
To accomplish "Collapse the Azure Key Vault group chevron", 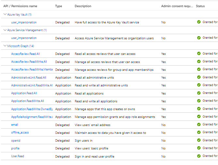I will tap(5, 14).
